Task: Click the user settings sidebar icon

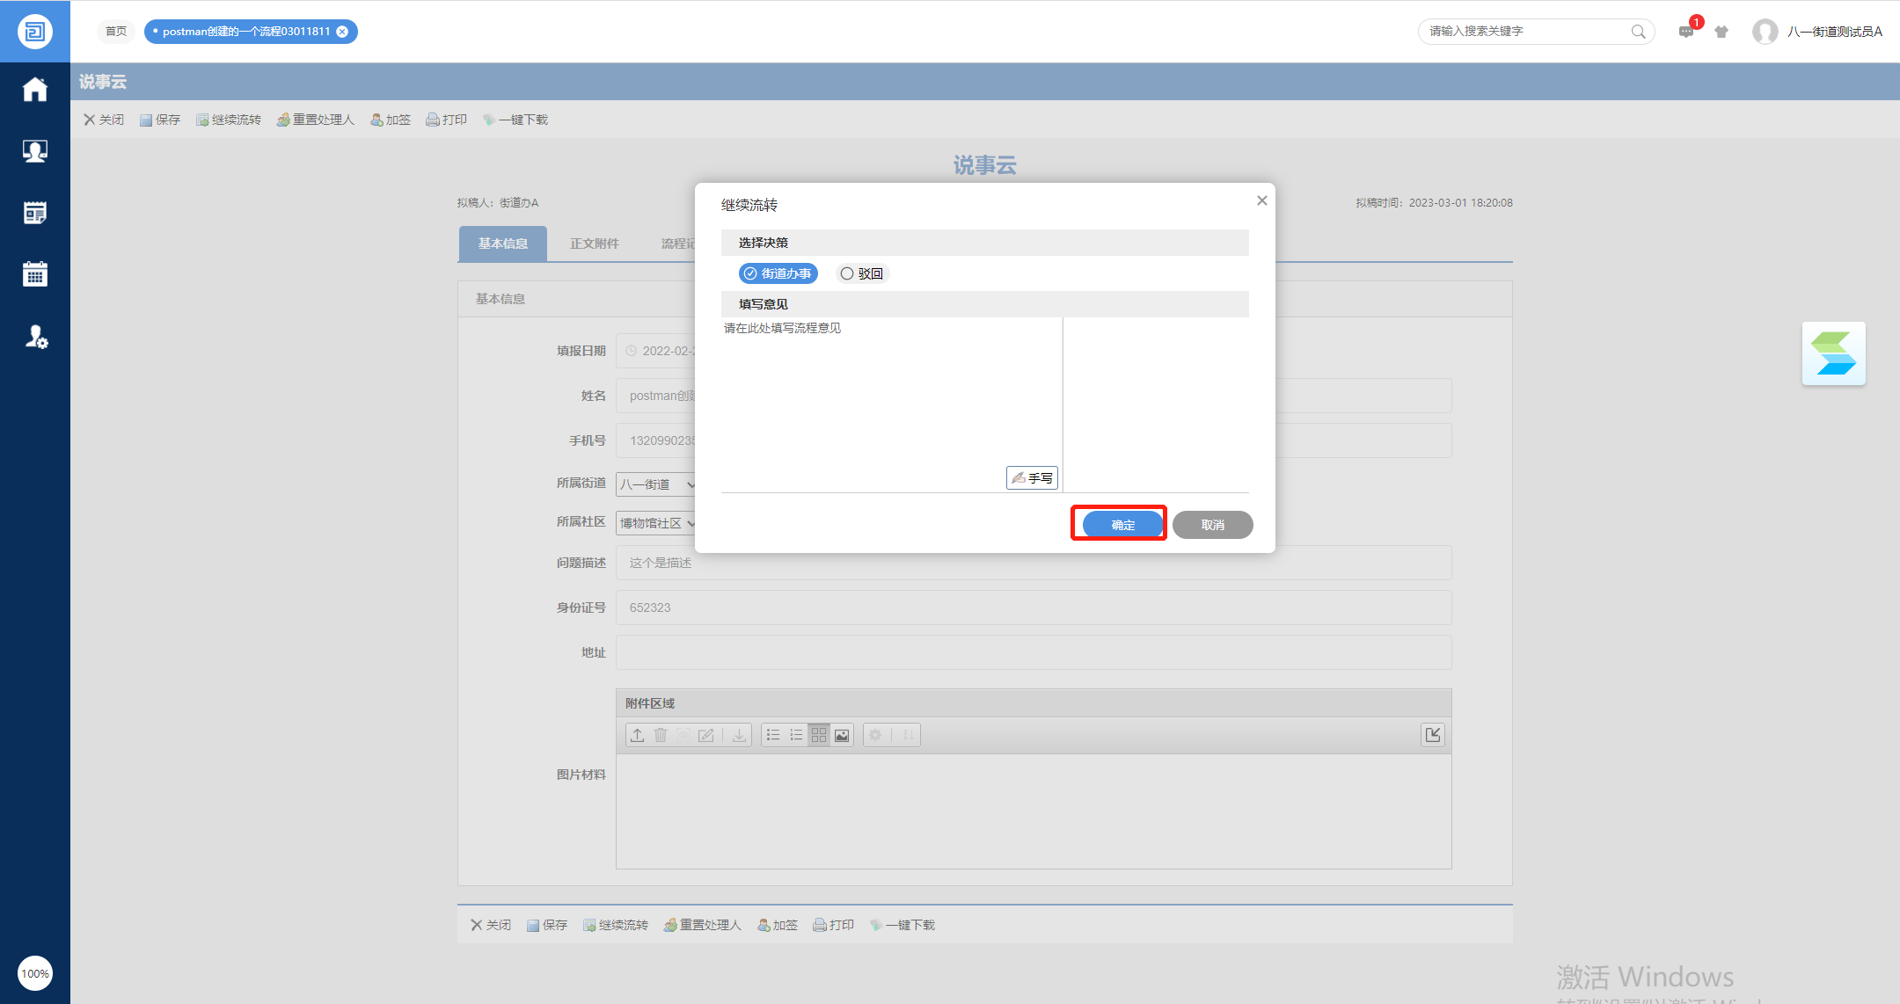Action: (35, 337)
